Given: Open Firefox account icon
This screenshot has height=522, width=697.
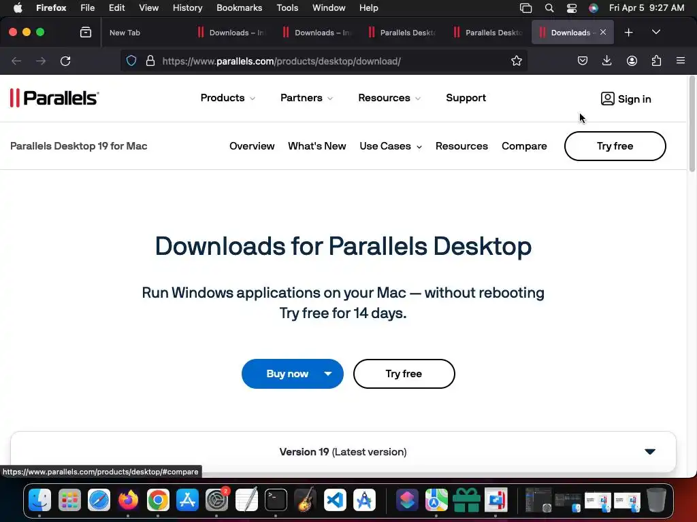Looking at the screenshot, I should click(632, 60).
